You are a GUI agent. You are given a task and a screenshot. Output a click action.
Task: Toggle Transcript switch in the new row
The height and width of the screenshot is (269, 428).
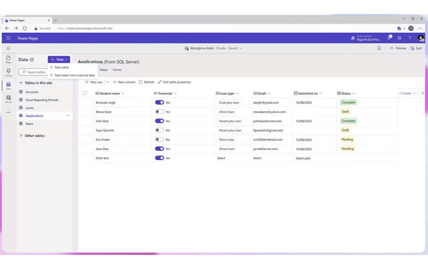[x=159, y=158]
